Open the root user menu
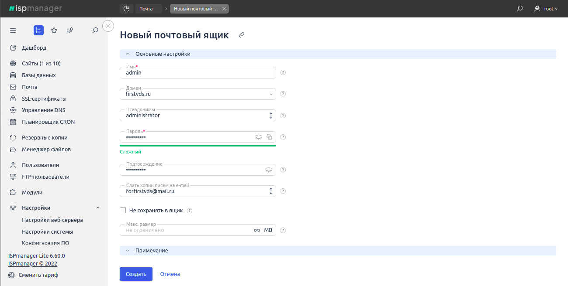The image size is (568, 286). point(546,9)
